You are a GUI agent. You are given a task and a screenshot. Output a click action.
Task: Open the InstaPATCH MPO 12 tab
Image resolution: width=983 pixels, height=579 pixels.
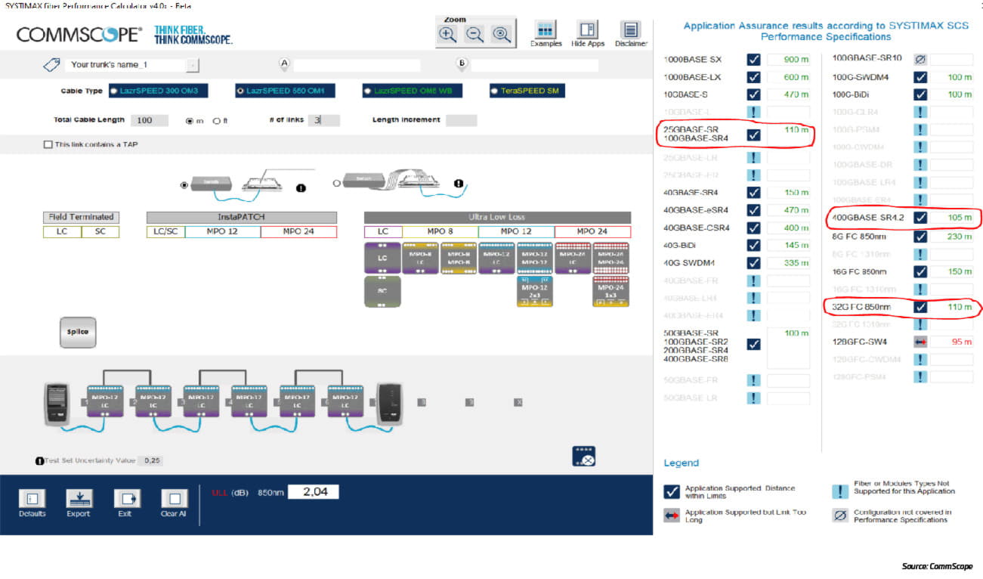[x=222, y=231]
